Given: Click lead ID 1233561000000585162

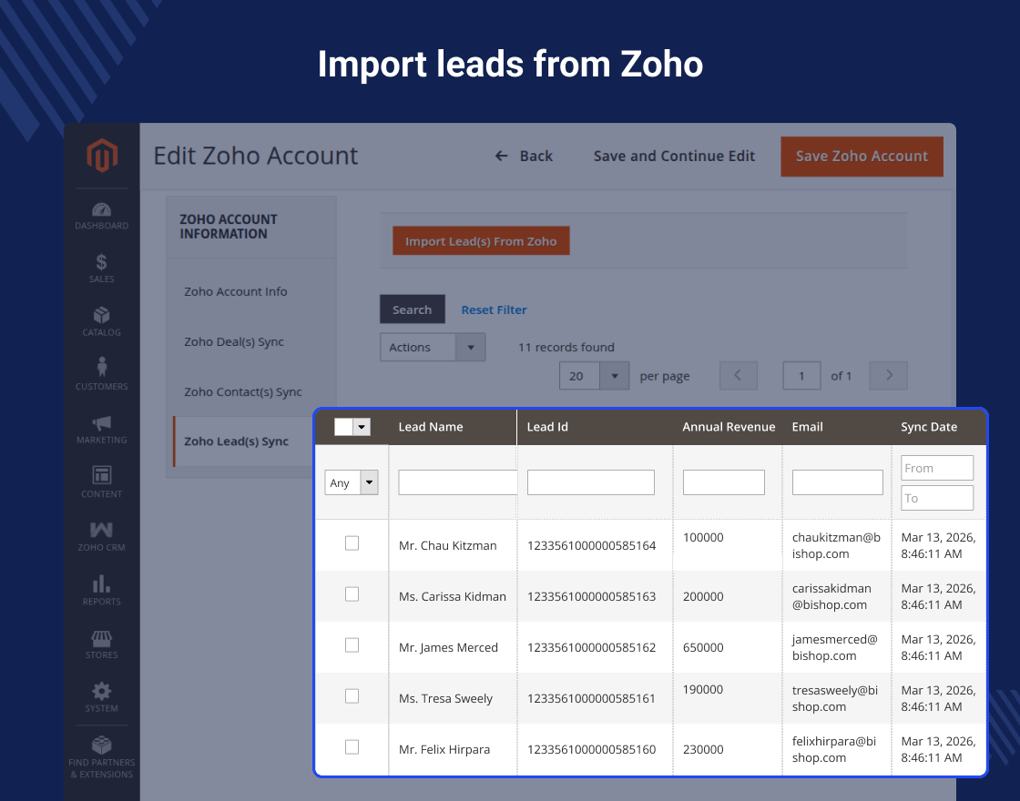Looking at the screenshot, I should pyautogui.click(x=591, y=648).
